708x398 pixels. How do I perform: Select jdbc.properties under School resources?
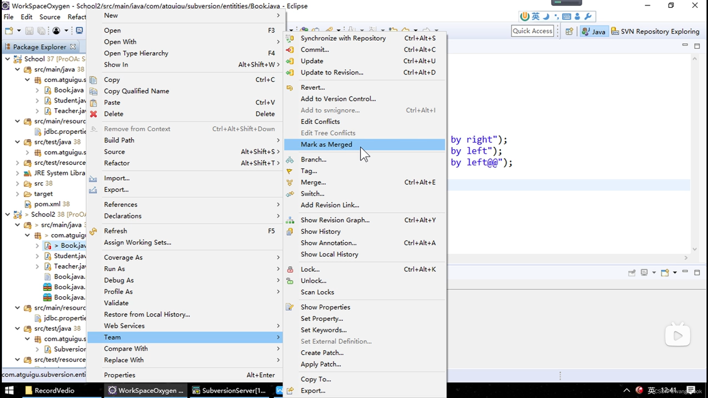(60, 132)
